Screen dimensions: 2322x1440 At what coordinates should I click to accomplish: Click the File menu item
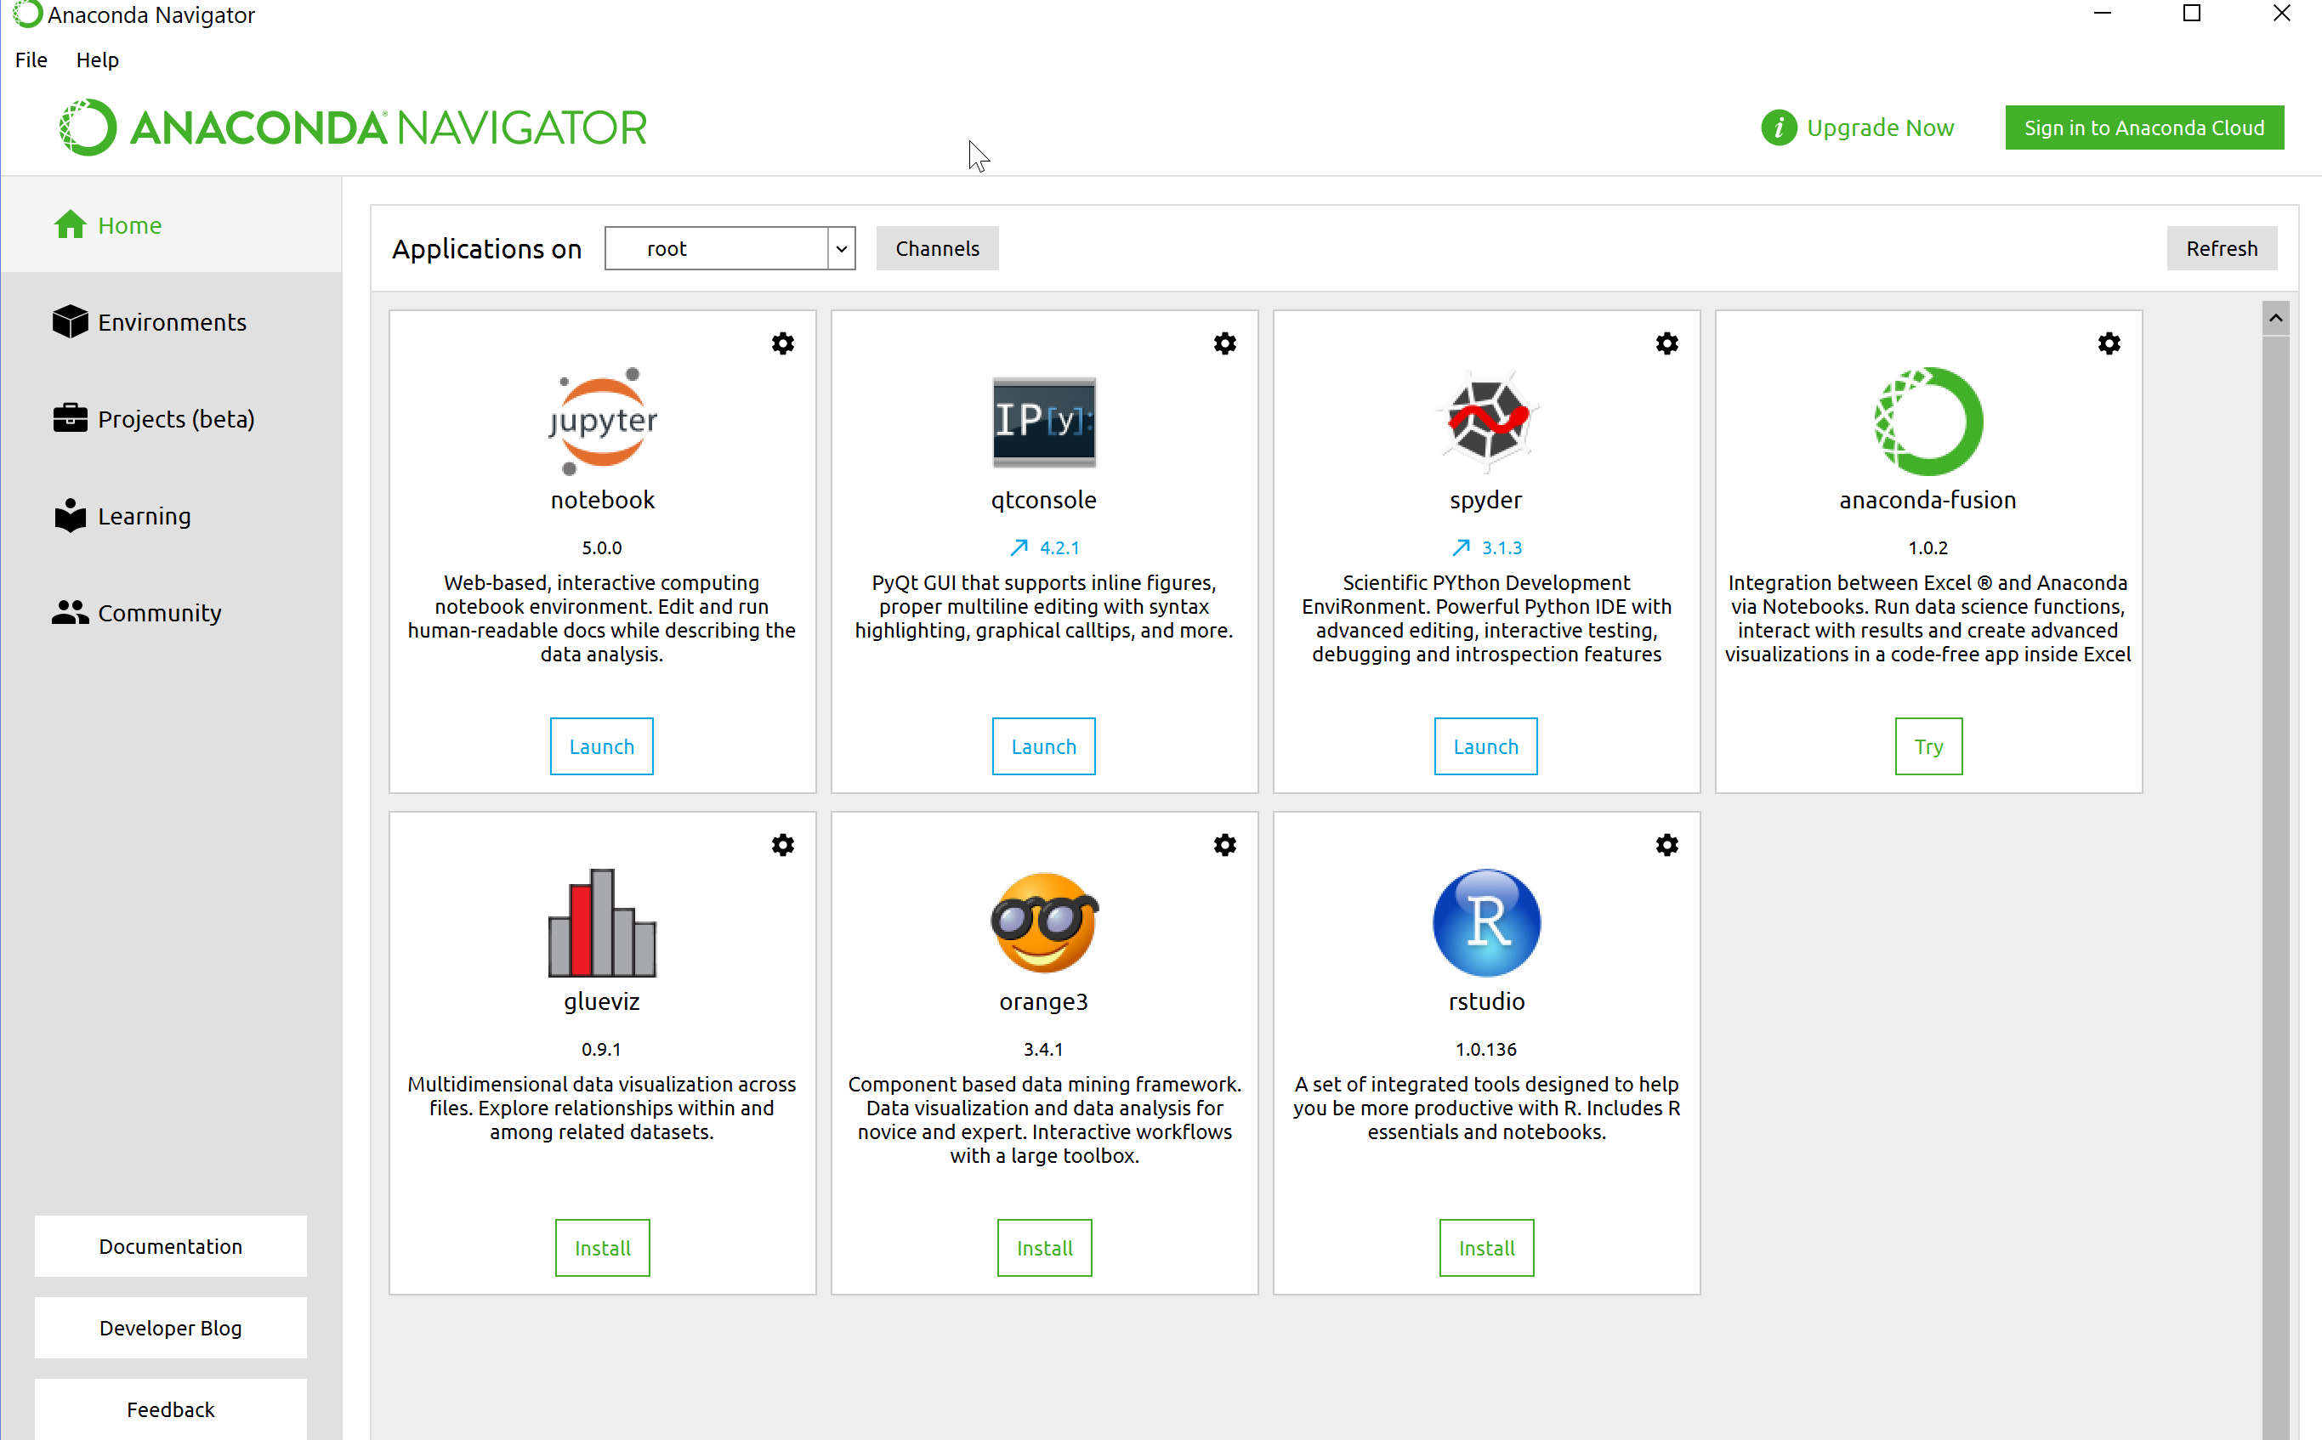[30, 58]
